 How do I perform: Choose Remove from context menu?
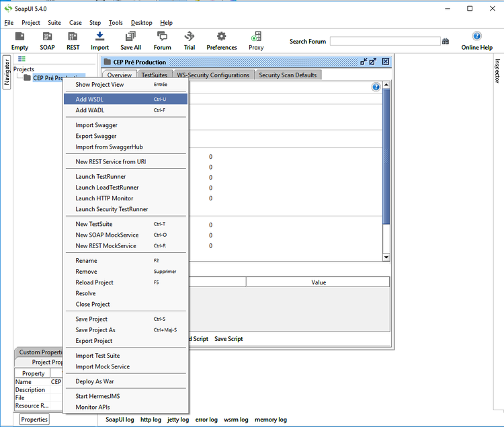(x=126, y=272)
